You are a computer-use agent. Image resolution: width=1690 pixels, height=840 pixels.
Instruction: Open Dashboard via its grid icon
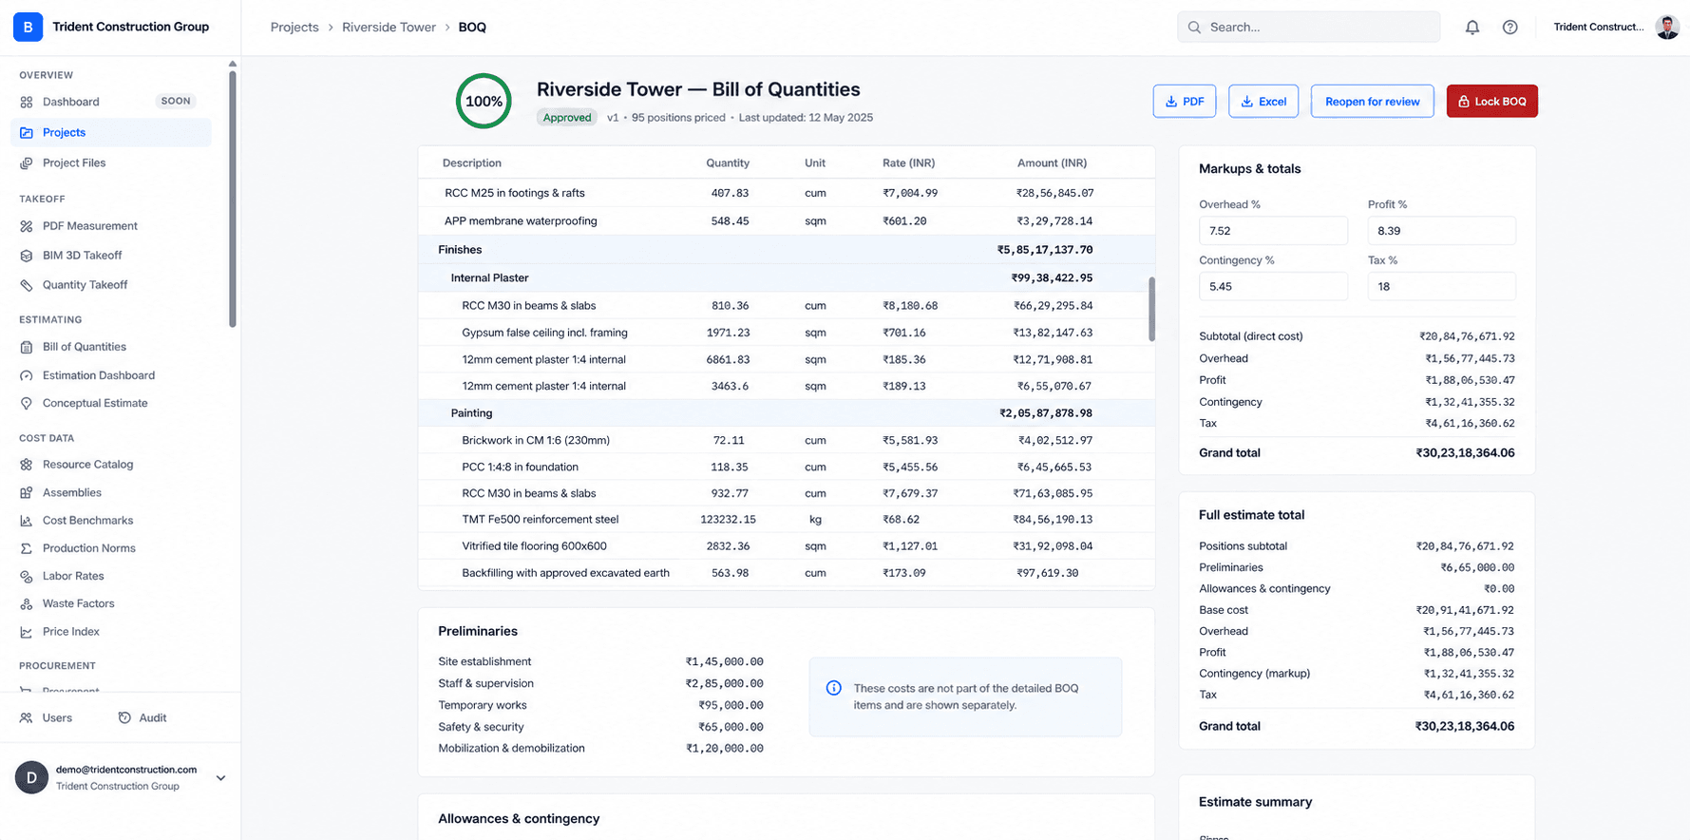click(27, 102)
